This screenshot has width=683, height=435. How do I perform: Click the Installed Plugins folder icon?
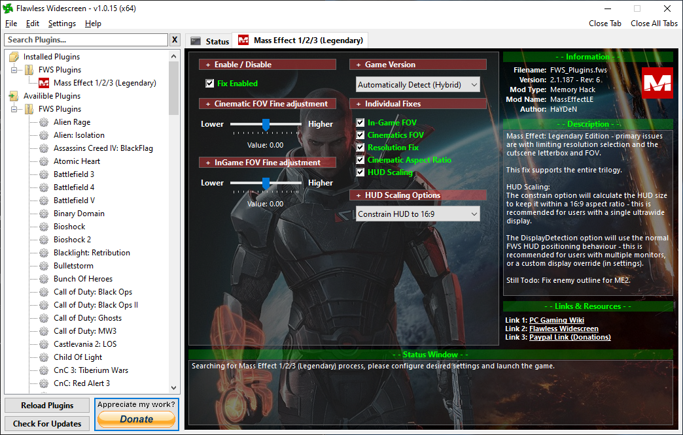point(14,57)
